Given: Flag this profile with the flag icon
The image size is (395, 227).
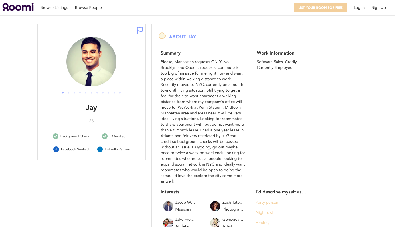Looking at the screenshot, I should 140,30.
